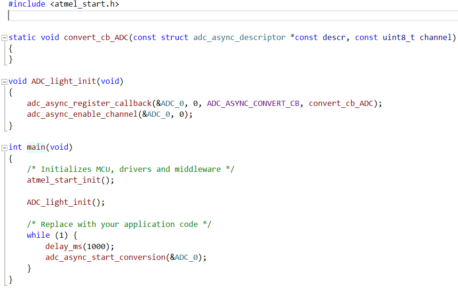The height and width of the screenshot is (290, 458).
Task: Select the main function name
Action: pyautogui.click(x=36, y=147)
